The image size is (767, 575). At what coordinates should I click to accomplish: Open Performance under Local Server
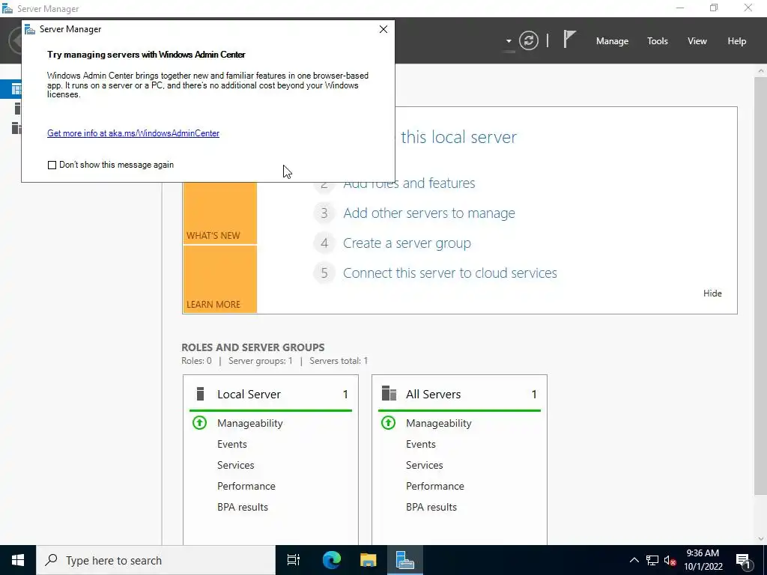[246, 486]
